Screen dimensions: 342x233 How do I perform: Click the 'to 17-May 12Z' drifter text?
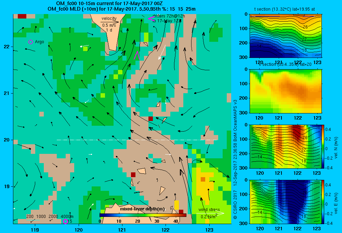click(167, 21)
